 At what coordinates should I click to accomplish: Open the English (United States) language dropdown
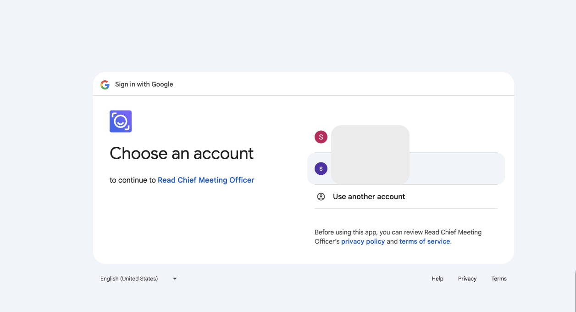pyautogui.click(x=138, y=279)
